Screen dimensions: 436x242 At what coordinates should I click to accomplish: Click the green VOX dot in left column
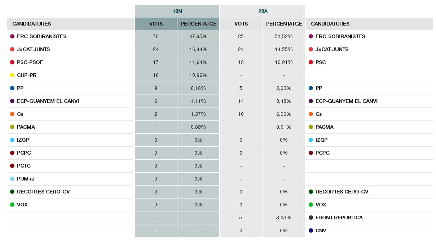(x=12, y=205)
